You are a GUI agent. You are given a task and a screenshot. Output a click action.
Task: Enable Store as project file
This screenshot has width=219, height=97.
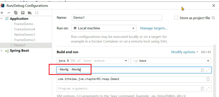tap(176, 18)
